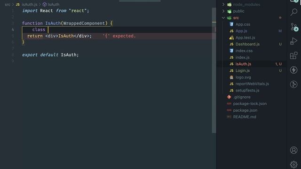Viewport: 301px width, 169px height.
Task: Click the SVG icon beside logo.svg
Action: [231, 77]
